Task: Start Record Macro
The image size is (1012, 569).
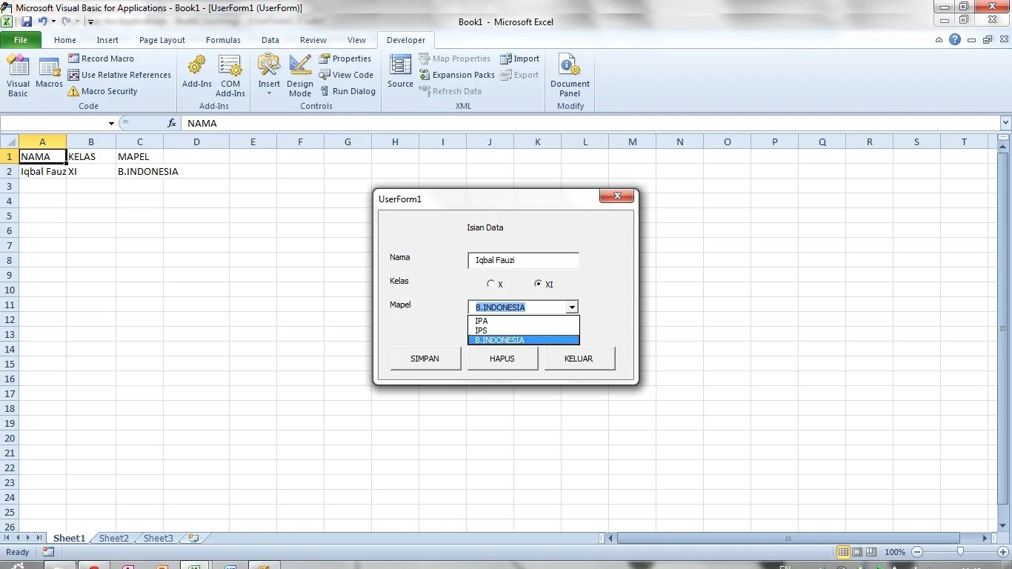Action: coord(101,59)
